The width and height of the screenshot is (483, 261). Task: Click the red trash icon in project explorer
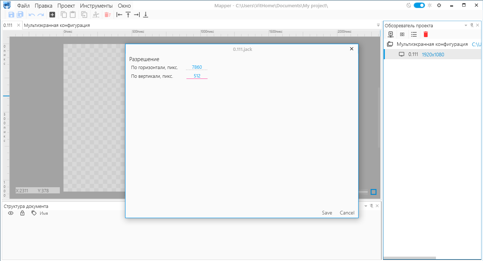pyautogui.click(x=425, y=34)
